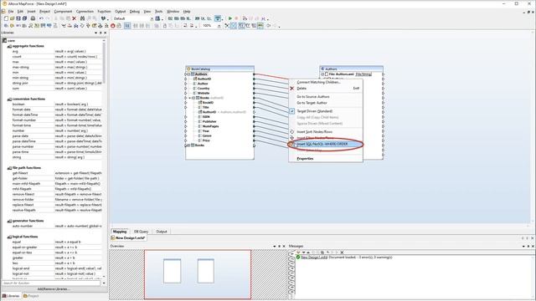
Task: Click the BookCatalog database component icon
Action: [188, 69]
